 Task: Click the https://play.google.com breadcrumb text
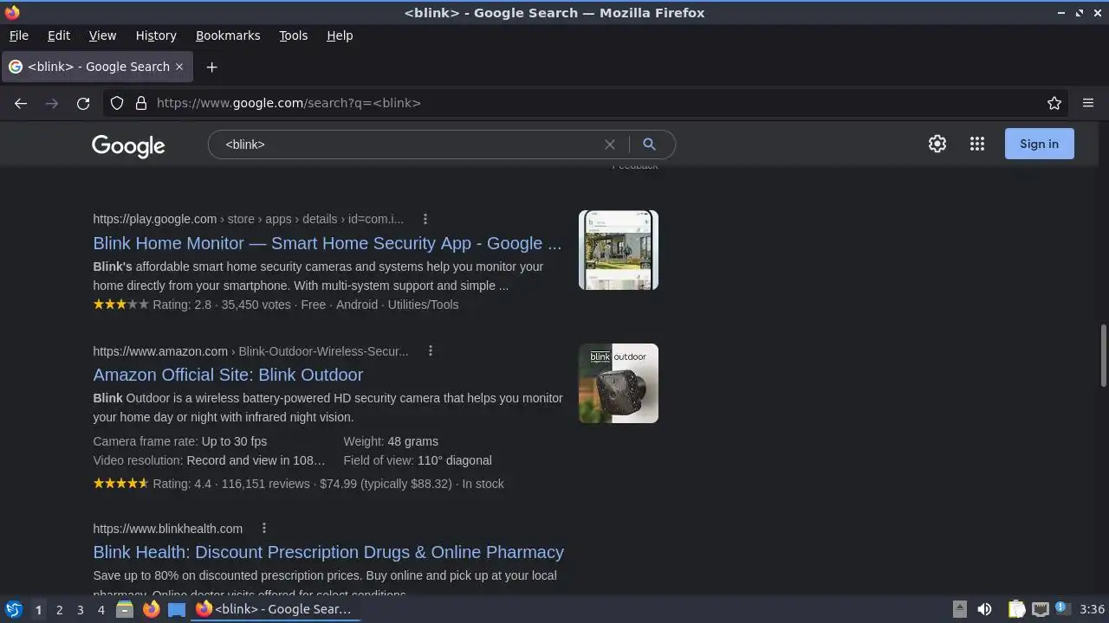coord(155,219)
